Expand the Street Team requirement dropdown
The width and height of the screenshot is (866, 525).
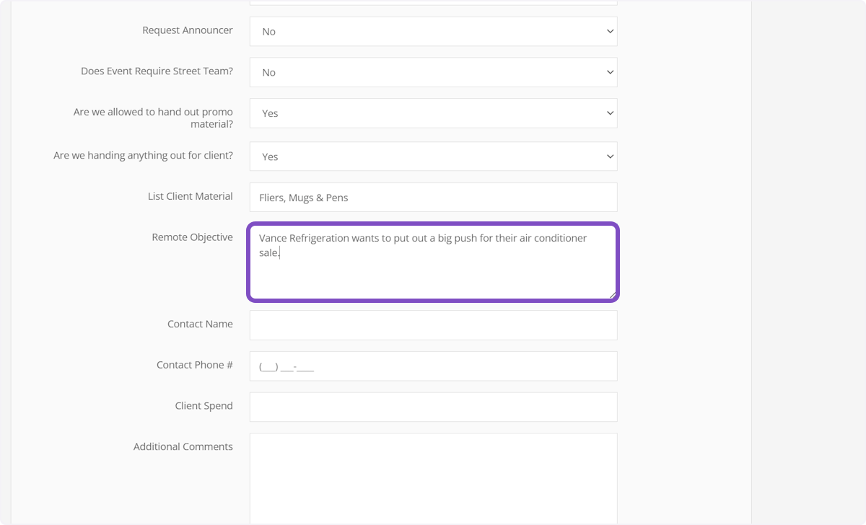tap(433, 73)
